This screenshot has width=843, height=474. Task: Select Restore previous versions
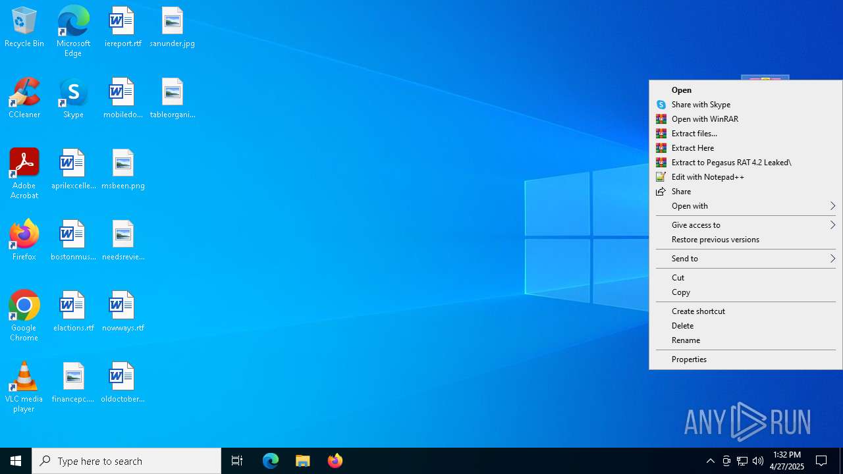(x=746, y=240)
